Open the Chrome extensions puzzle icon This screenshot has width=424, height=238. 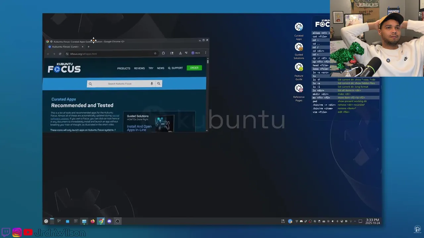pyautogui.click(x=163, y=53)
